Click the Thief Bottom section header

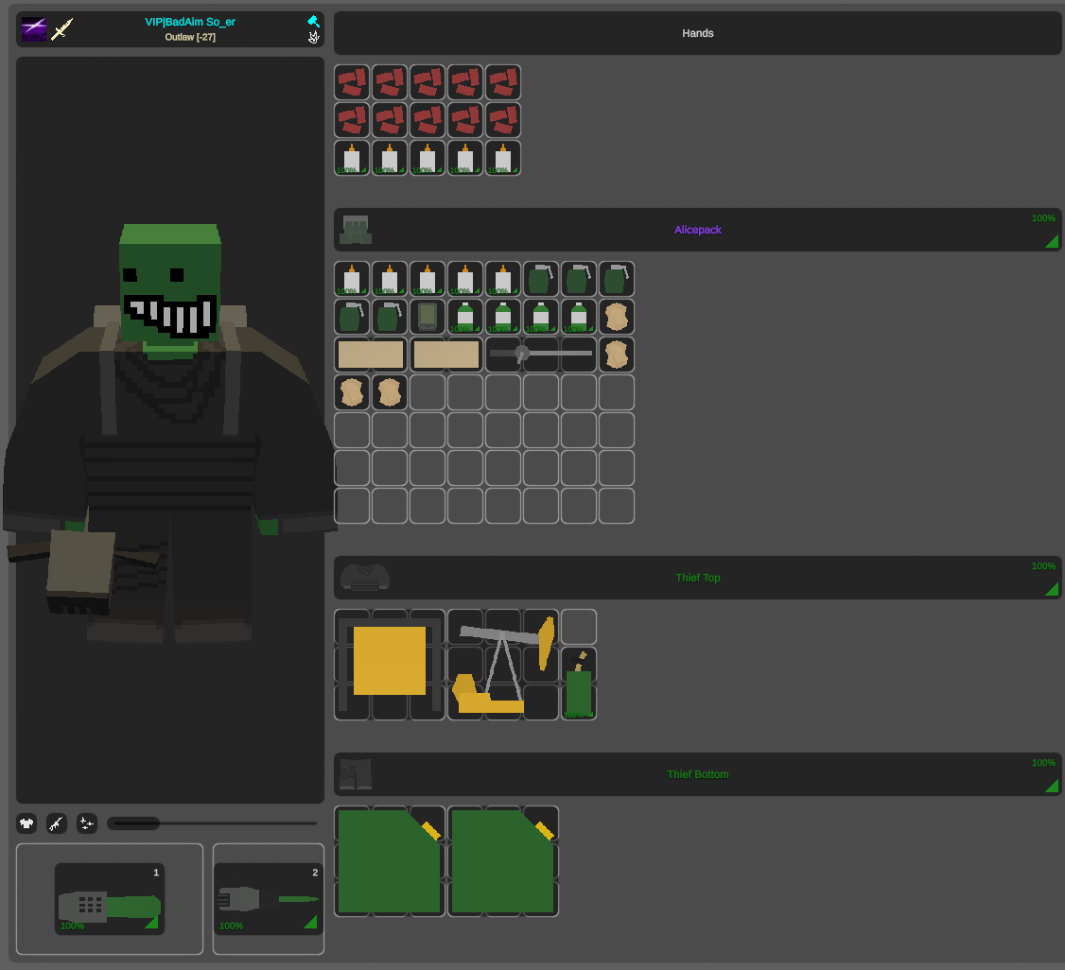[x=698, y=774]
